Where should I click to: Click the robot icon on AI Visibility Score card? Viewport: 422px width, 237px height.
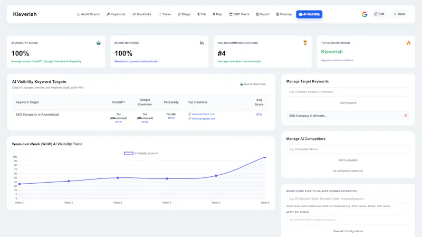click(99, 43)
